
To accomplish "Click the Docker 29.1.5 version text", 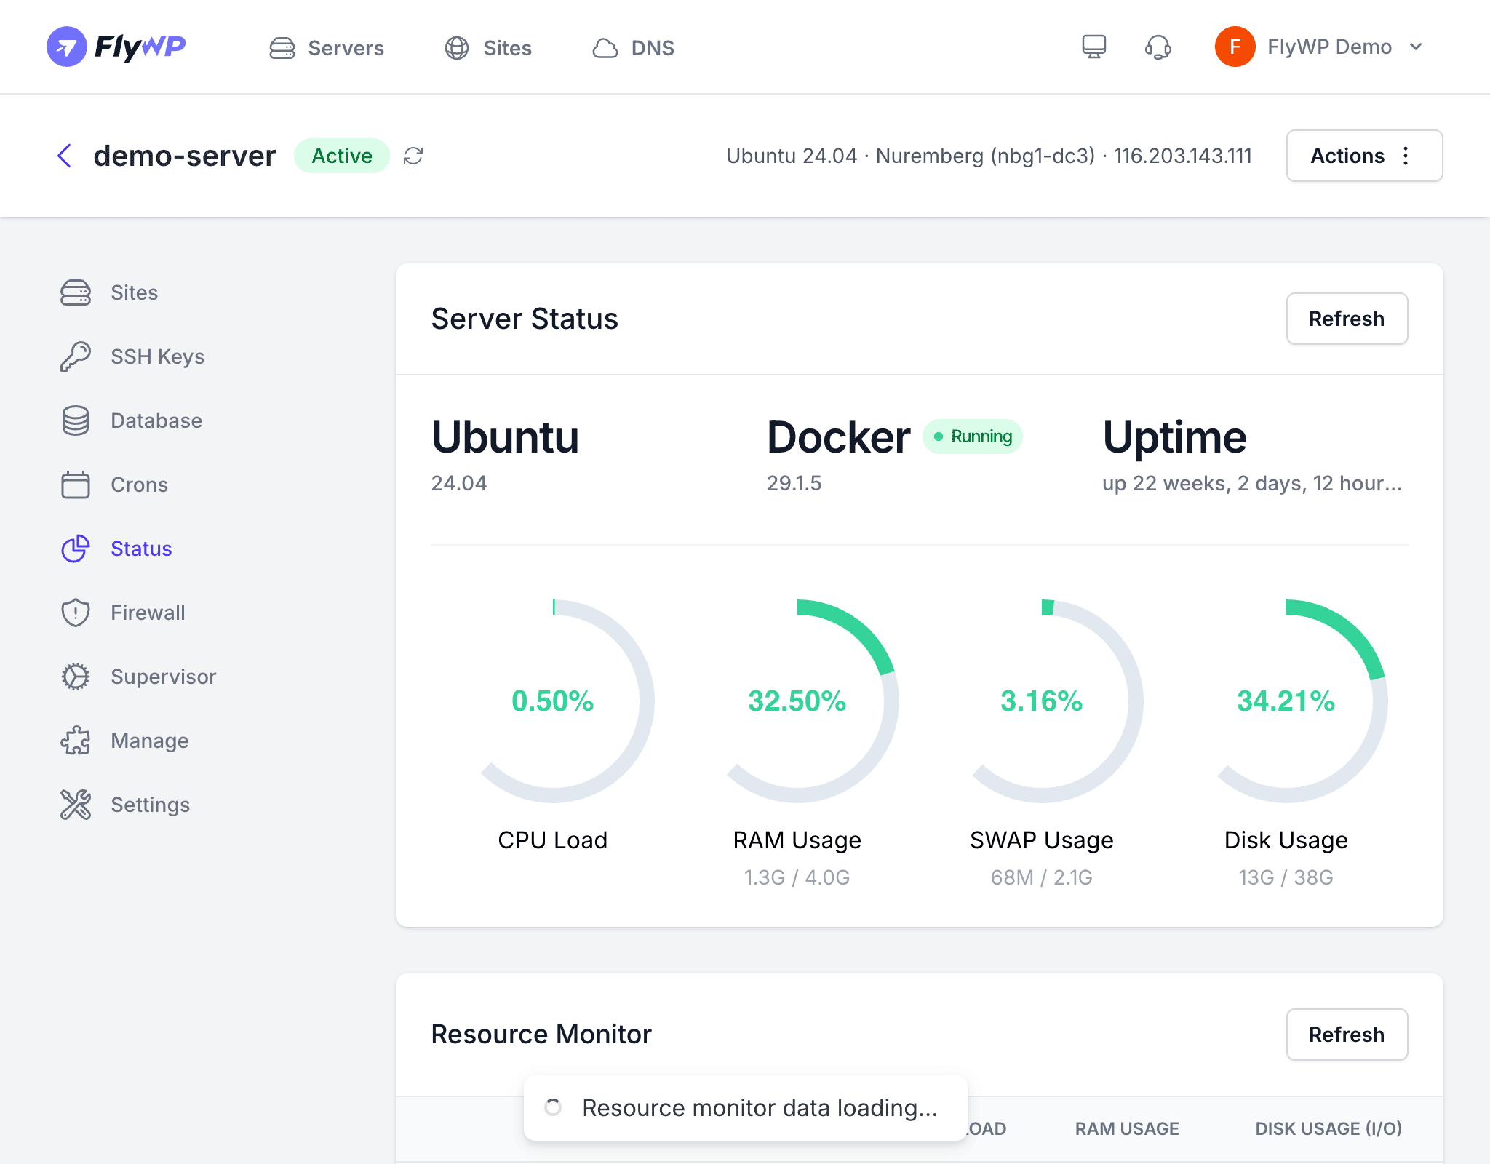I will click(x=794, y=483).
